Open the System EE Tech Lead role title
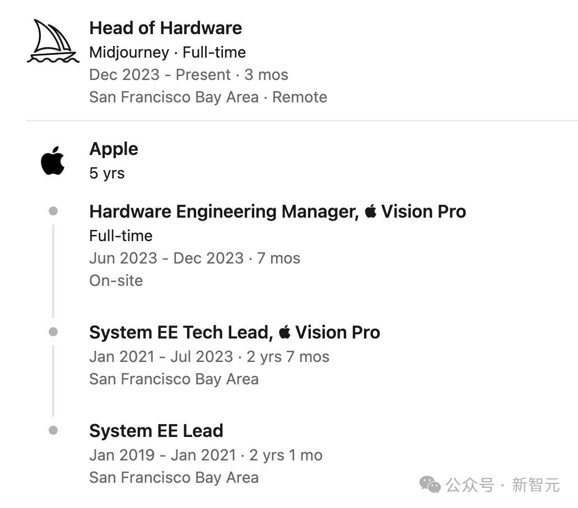The image size is (578, 508). point(180,332)
